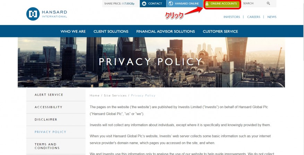
Task: Open the News link
Action: 272,17
